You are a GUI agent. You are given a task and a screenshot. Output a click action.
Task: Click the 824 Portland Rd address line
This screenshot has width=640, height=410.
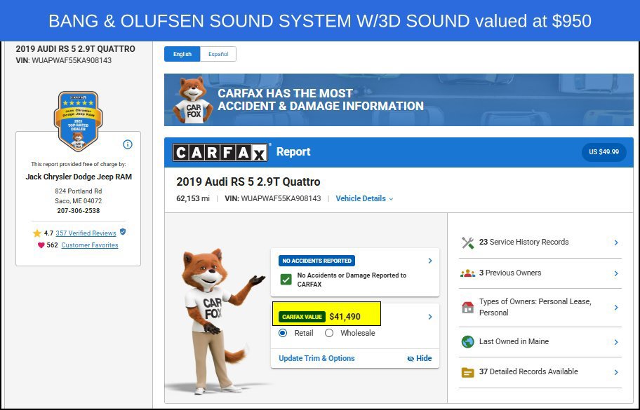[x=79, y=191]
